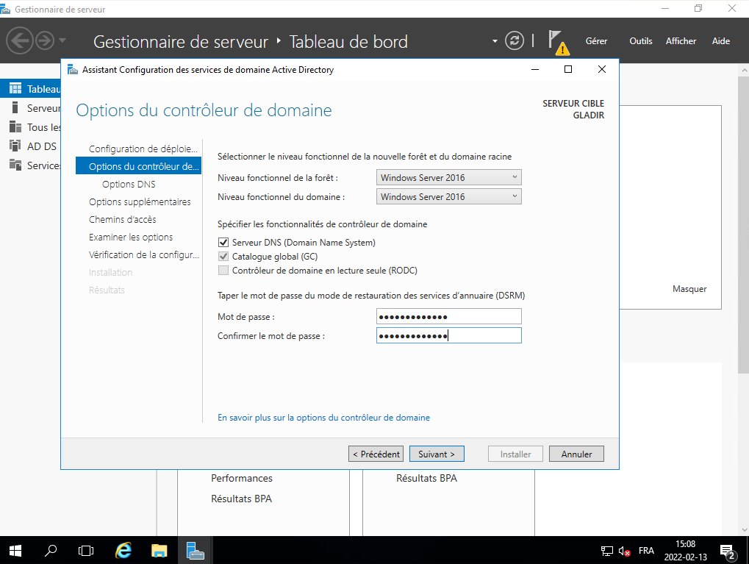749x564 pixels.
Task: Open Internet Explorer from the taskbar
Action: [x=123, y=550]
